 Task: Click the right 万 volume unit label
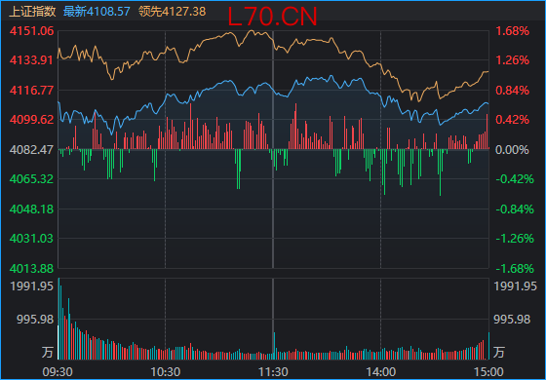(x=498, y=352)
